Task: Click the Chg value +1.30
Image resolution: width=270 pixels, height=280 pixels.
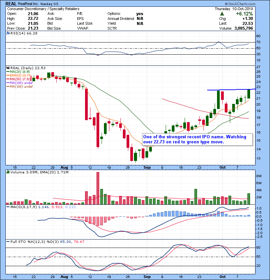Action: 248,19
